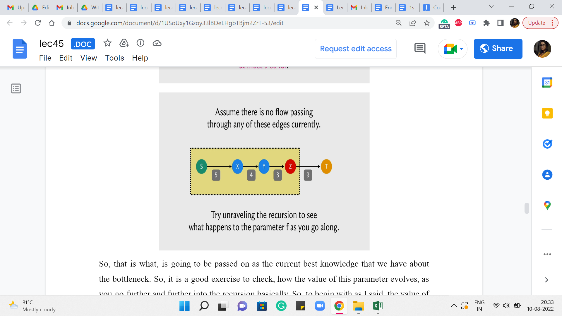This screenshot has height=316, width=562.
Task: Open Google Tasks side panel
Action: (x=547, y=144)
